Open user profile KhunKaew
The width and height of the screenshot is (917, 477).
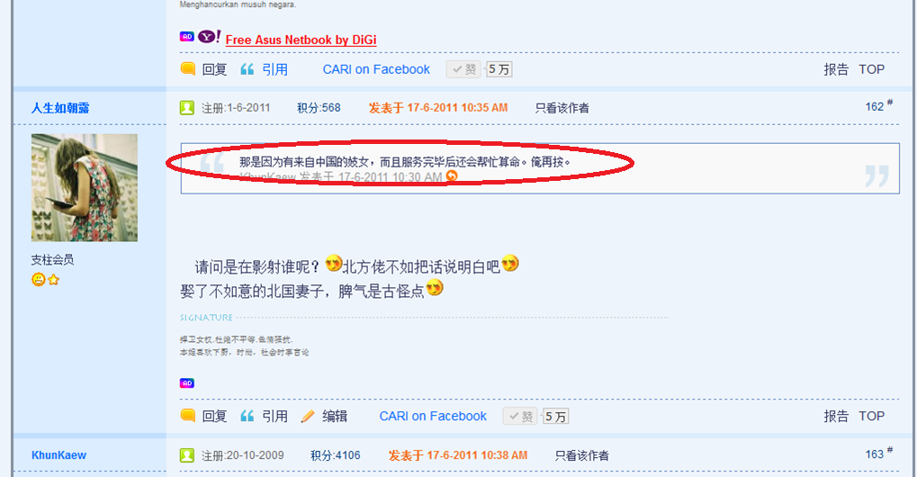coord(59,455)
